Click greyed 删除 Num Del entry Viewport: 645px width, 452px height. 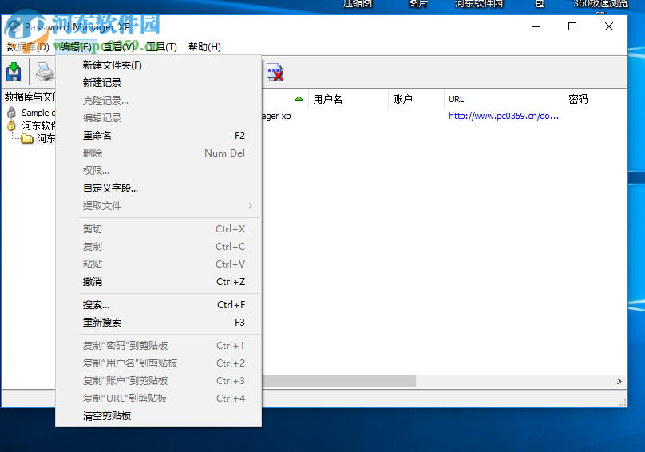158,153
